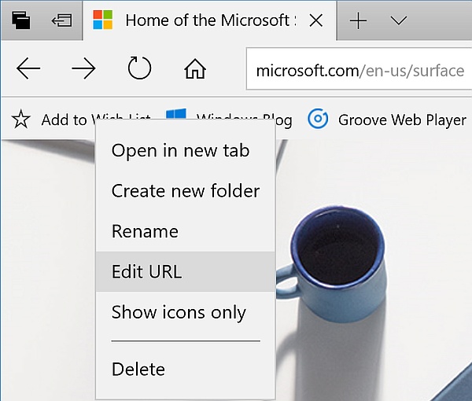Image resolution: width=472 pixels, height=401 pixels.
Task: Go forward to the next page
Action: [83, 70]
